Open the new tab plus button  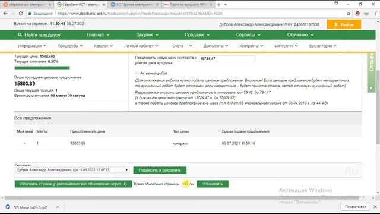(219, 4)
